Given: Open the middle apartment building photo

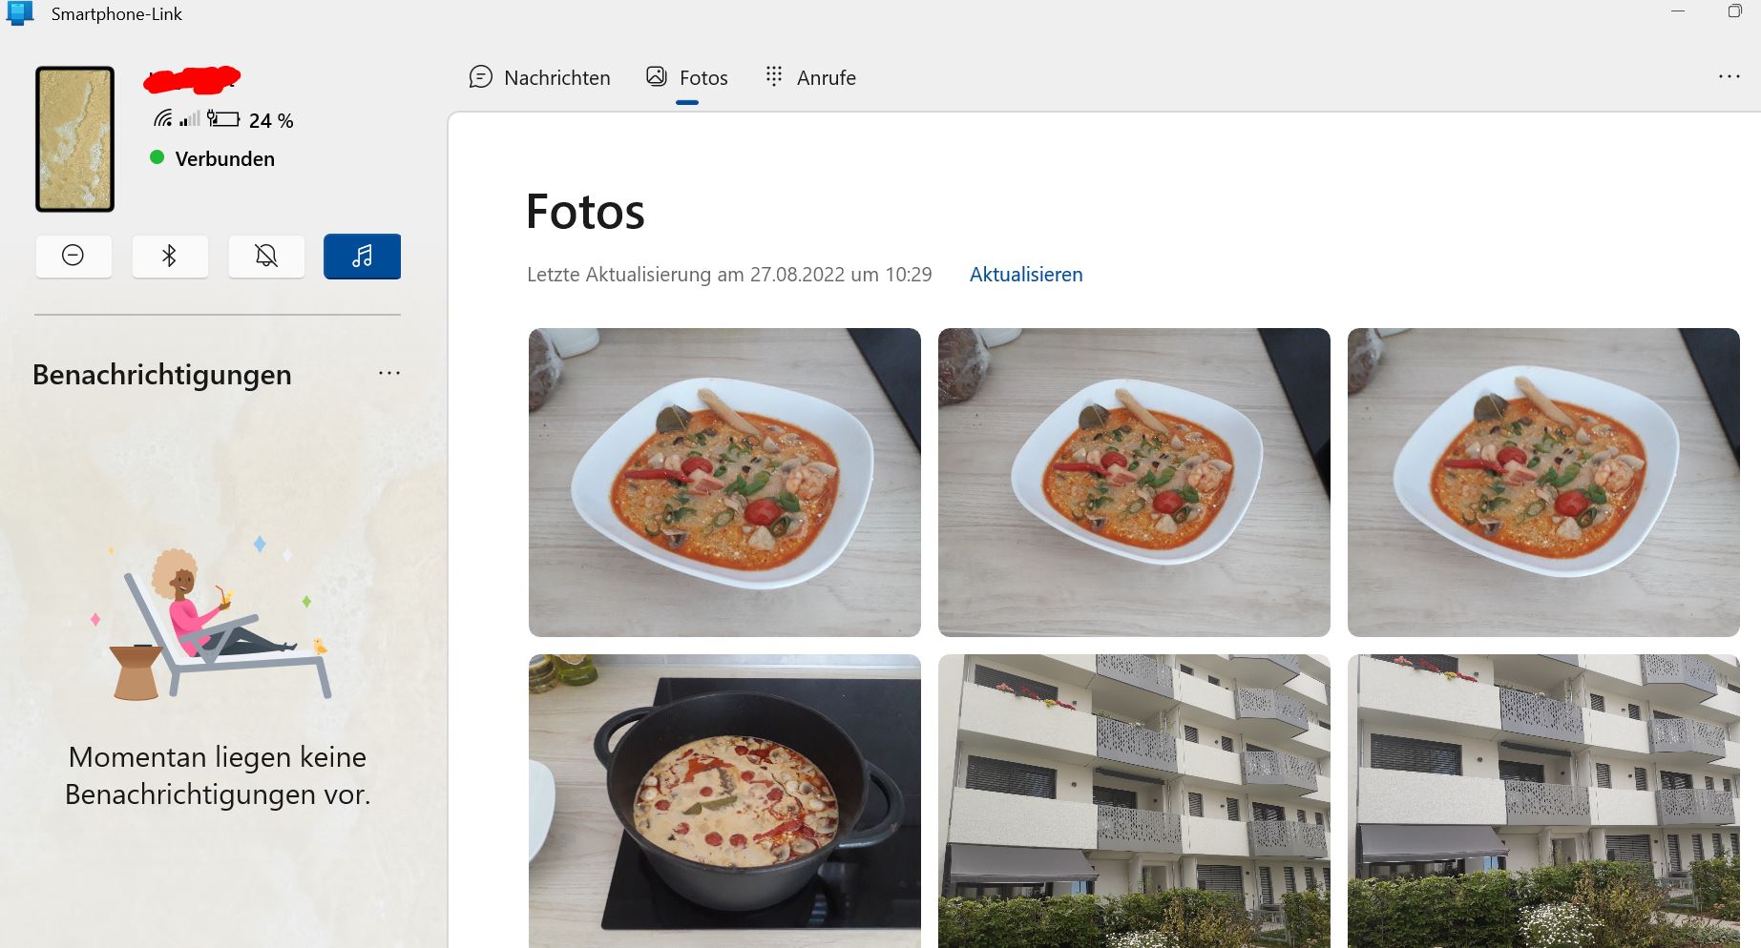Looking at the screenshot, I should [x=1134, y=801].
